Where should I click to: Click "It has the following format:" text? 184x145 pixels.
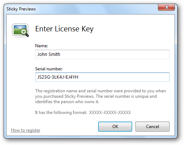61,113
